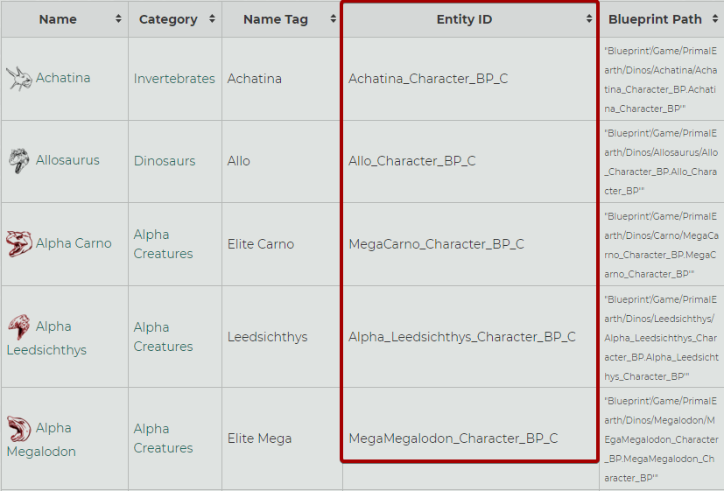Open the Achatina creature link
Viewport: 724px width, 491px height.
coord(63,78)
